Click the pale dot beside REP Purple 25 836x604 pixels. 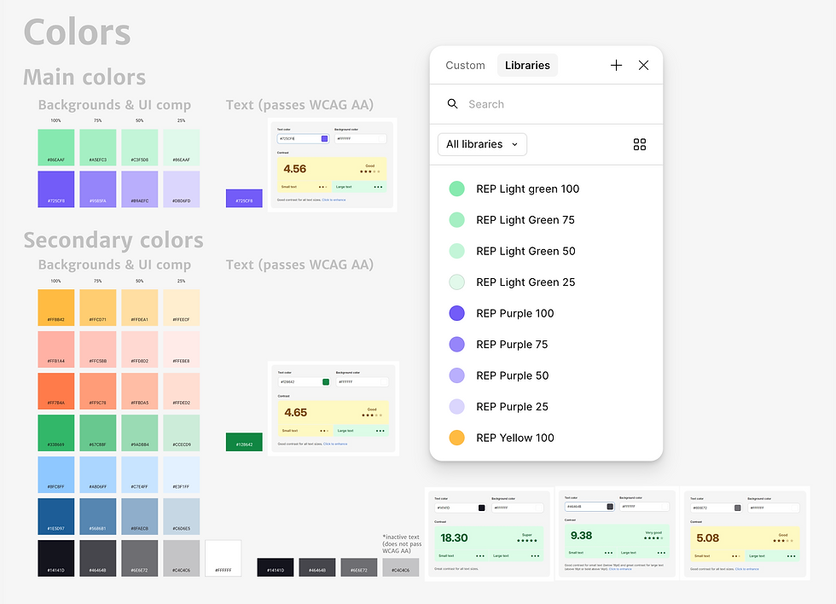456,406
